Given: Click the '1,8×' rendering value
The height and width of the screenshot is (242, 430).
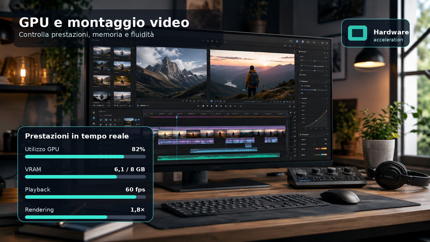Looking at the screenshot, I should 138,210.
